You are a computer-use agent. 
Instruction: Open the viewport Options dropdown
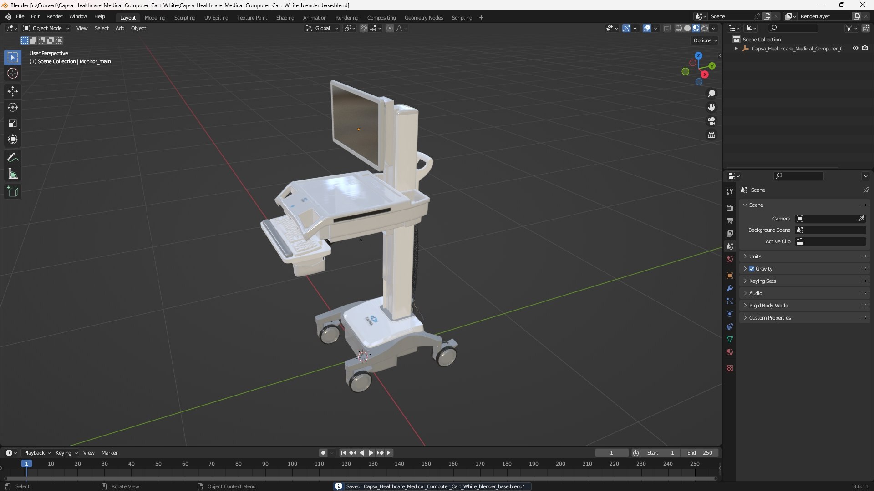tap(705, 40)
